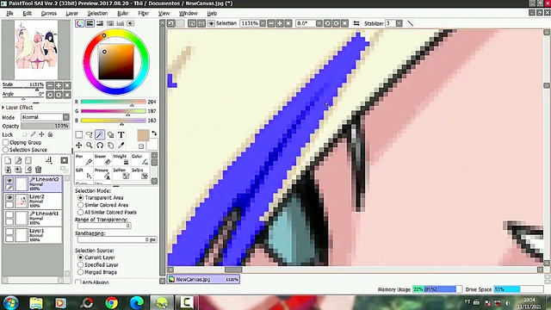Adjust the layer Opacity slider
Screen dimensions: 551x310
(x=45, y=126)
